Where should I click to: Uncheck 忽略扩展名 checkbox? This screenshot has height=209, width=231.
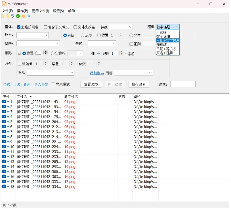click(18, 27)
